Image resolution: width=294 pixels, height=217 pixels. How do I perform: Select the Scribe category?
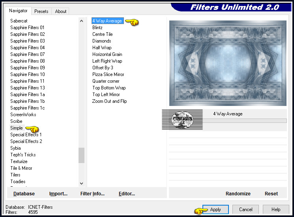(x=16, y=121)
